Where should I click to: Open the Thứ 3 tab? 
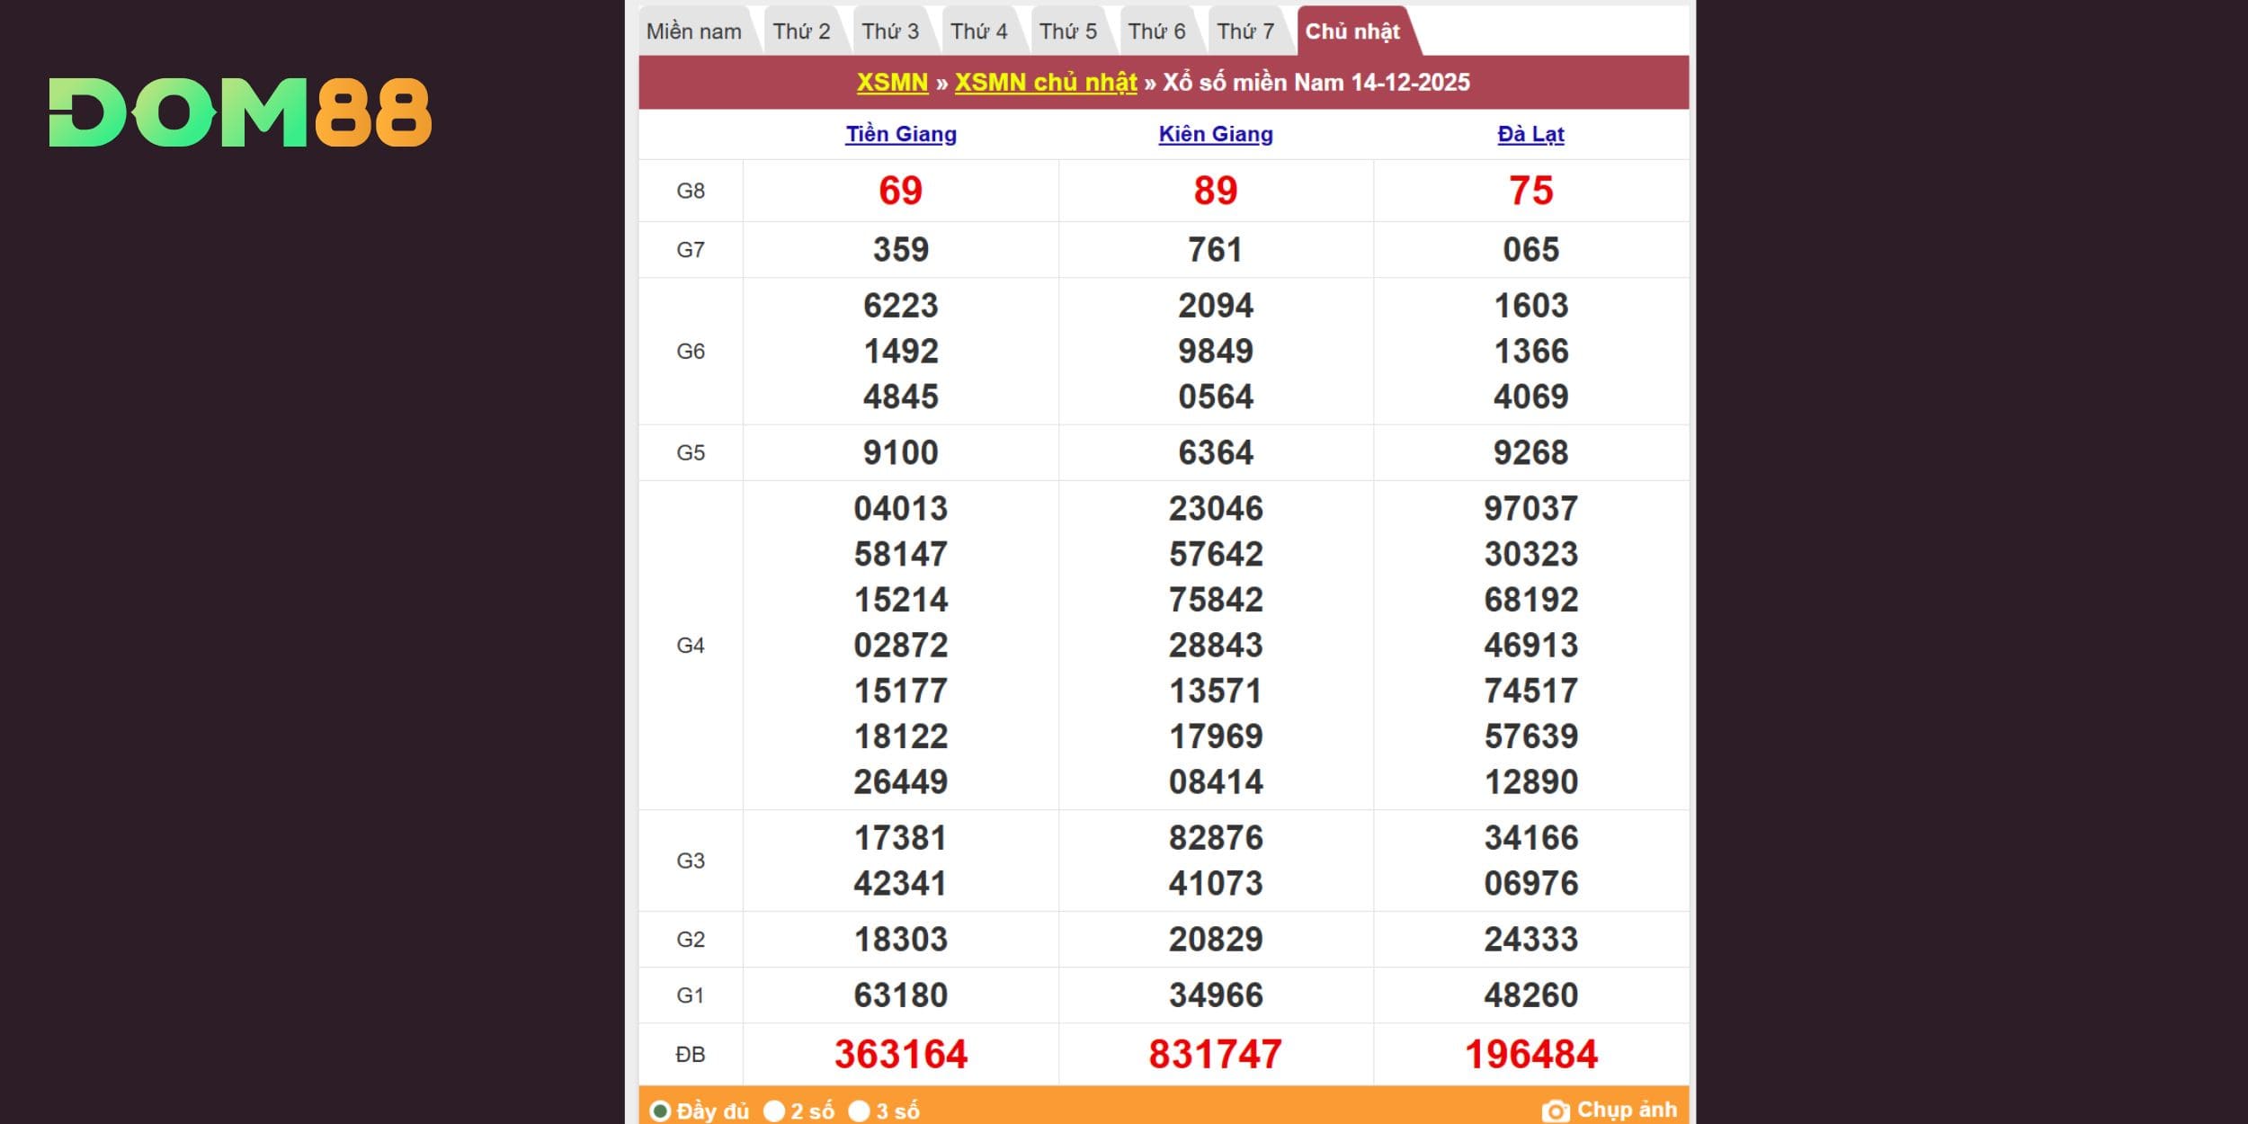(890, 31)
